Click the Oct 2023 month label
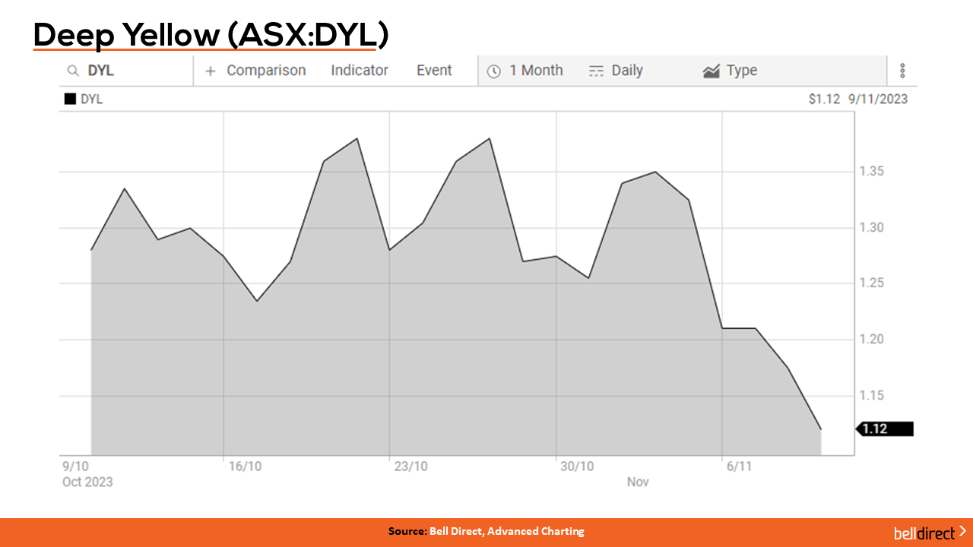This screenshot has height=547, width=973. click(87, 482)
